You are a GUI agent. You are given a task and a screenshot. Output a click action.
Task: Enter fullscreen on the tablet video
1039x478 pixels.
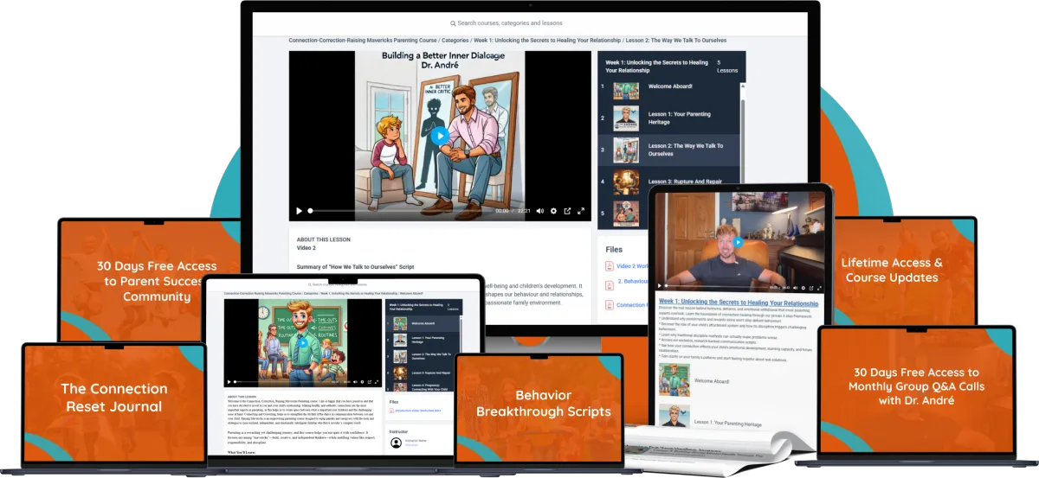click(819, 288)
